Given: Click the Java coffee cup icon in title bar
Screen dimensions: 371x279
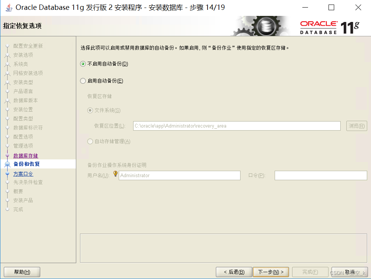Looking at the screenshot, I should tap(8, 7).
